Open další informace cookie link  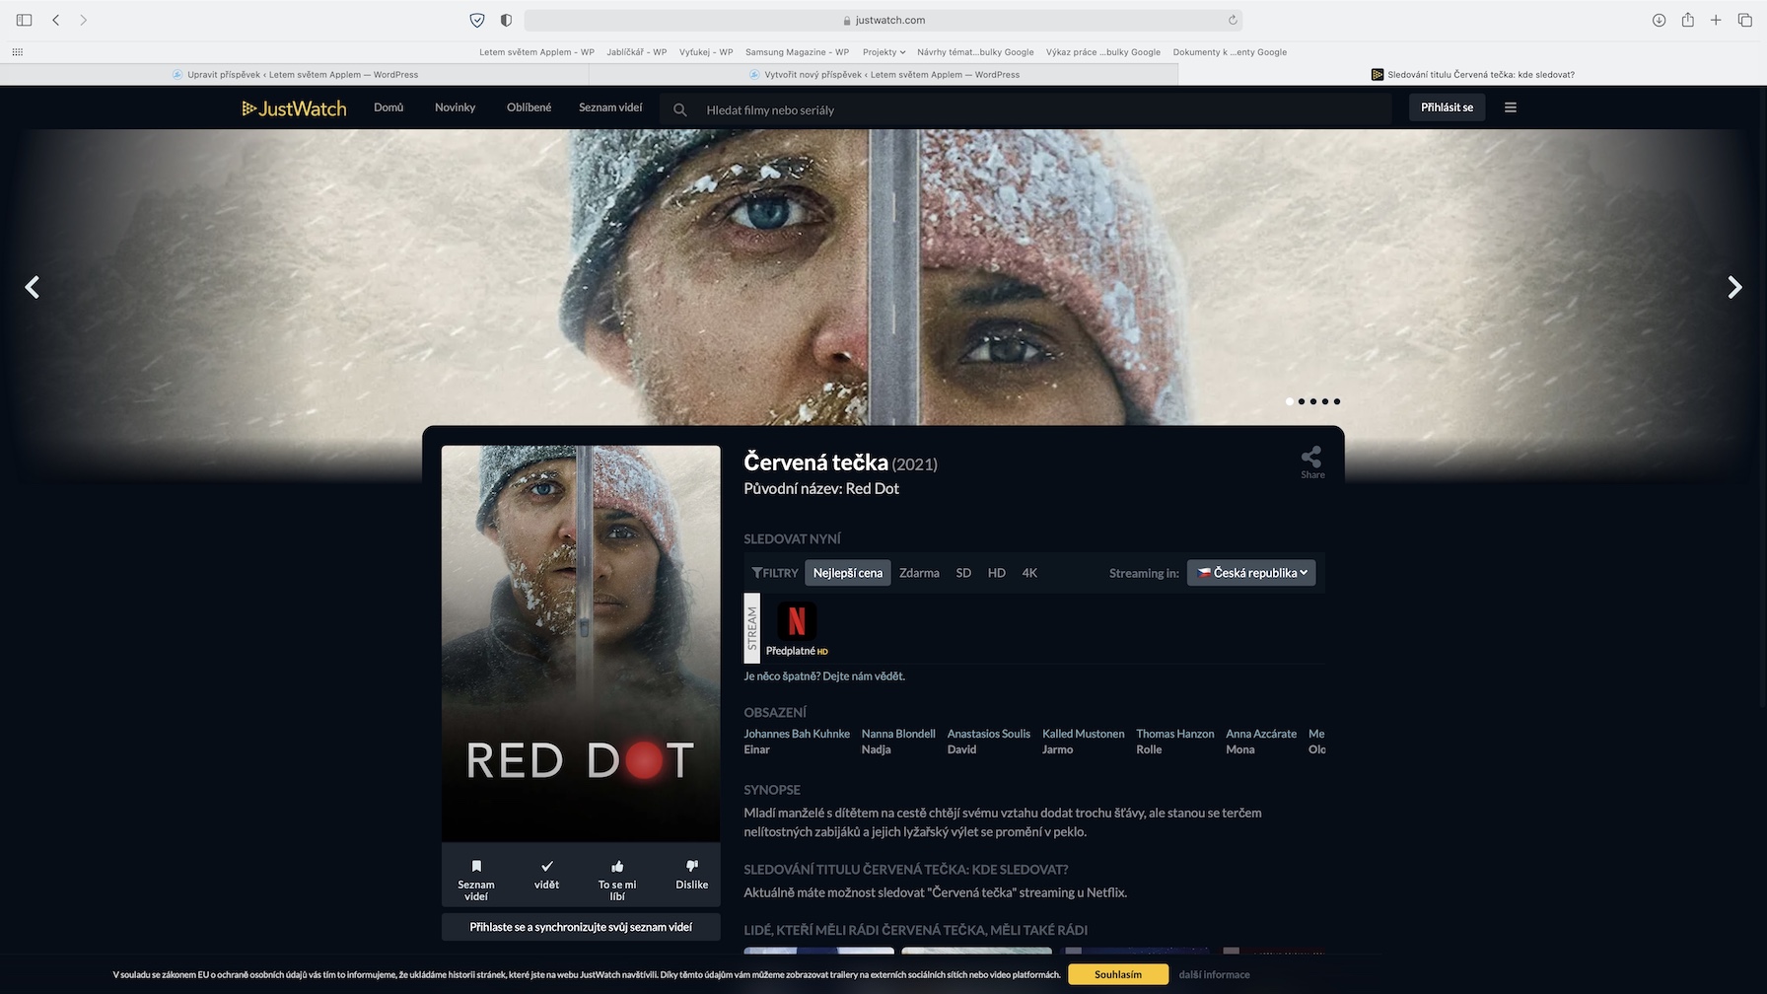[x=1214, y=974]
